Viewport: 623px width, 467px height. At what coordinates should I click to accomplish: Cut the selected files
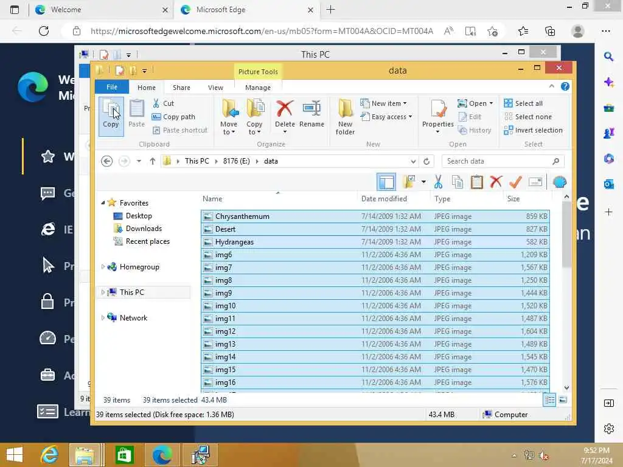(163, 103)
